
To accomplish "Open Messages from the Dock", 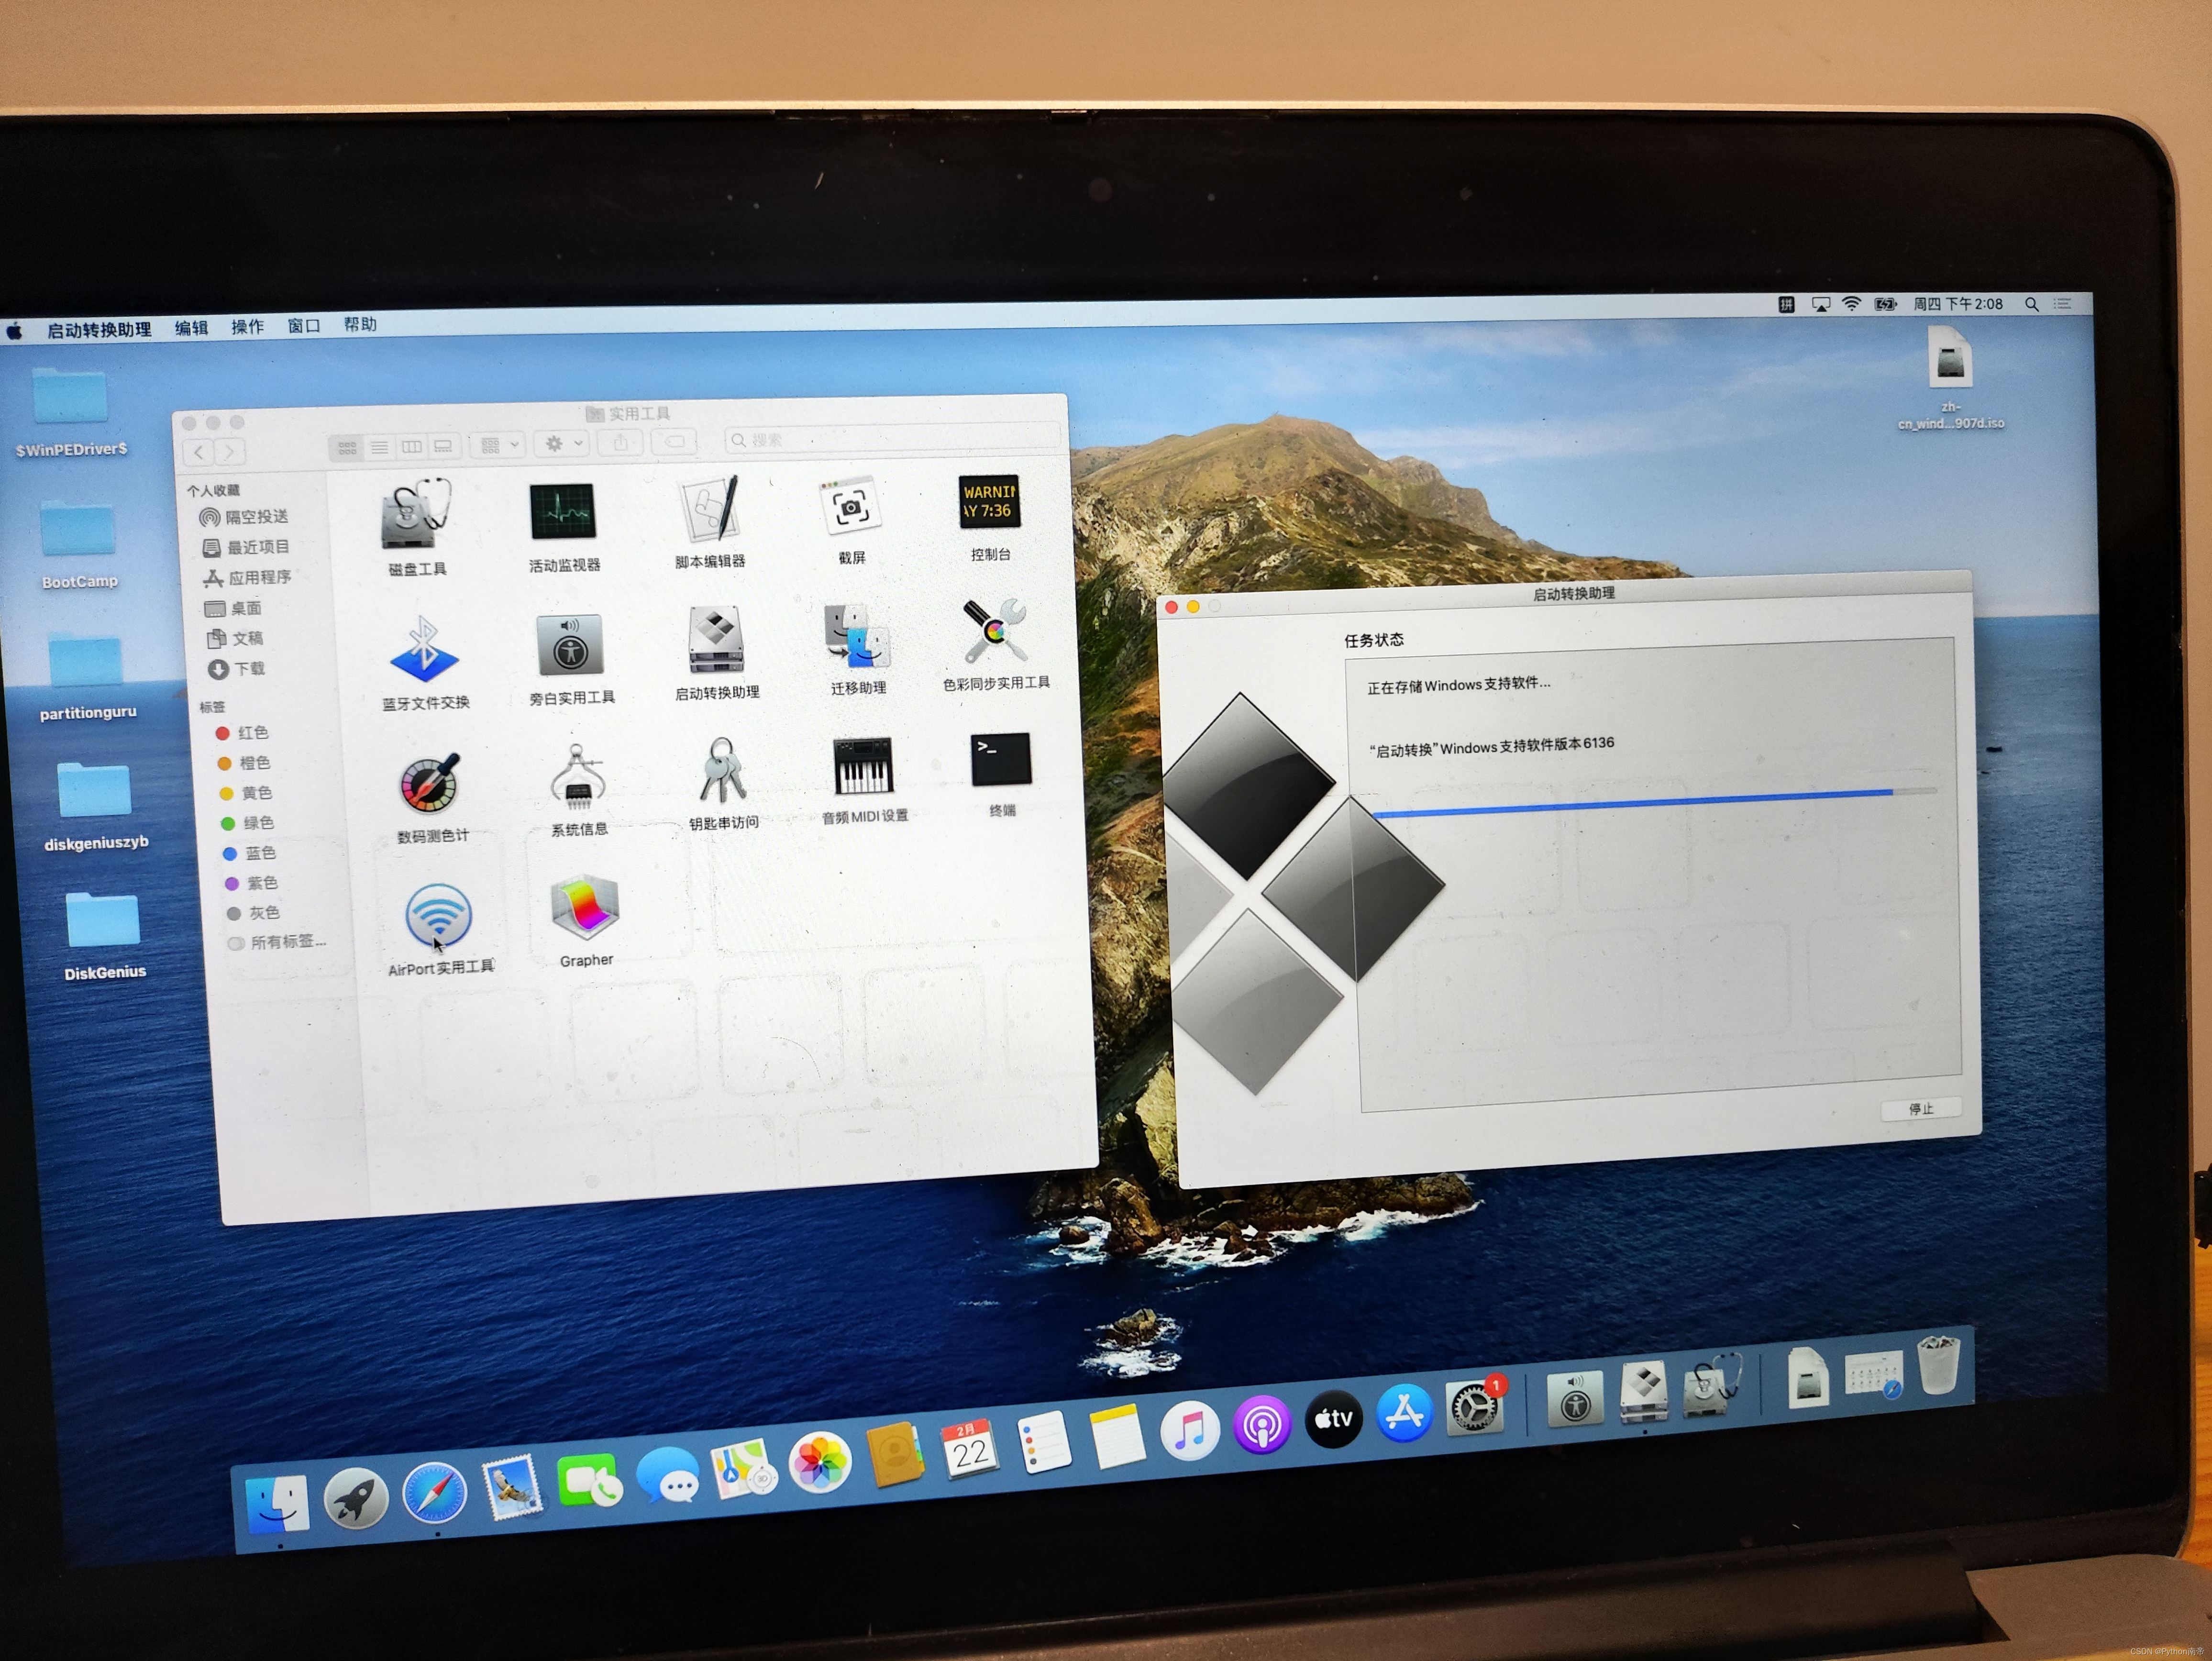I will coord(667,1476).
